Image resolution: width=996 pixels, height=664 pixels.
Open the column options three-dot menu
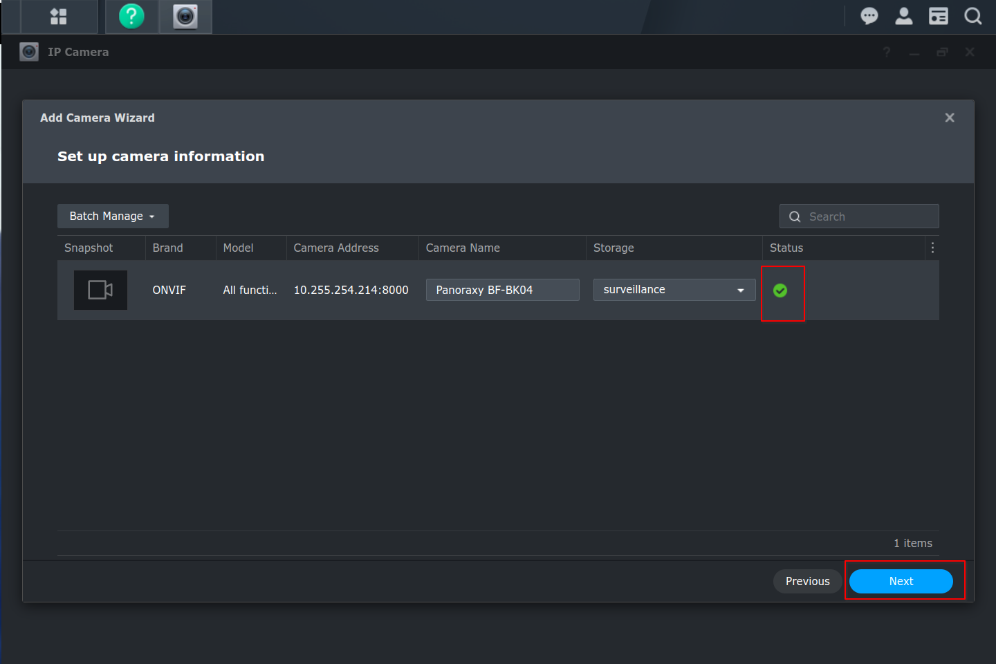(932, 248)
